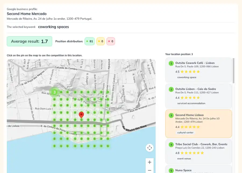Click the Second Home Lisboa highlighted card
Screen dimensions: 242x173
click(x=198, y=123)
